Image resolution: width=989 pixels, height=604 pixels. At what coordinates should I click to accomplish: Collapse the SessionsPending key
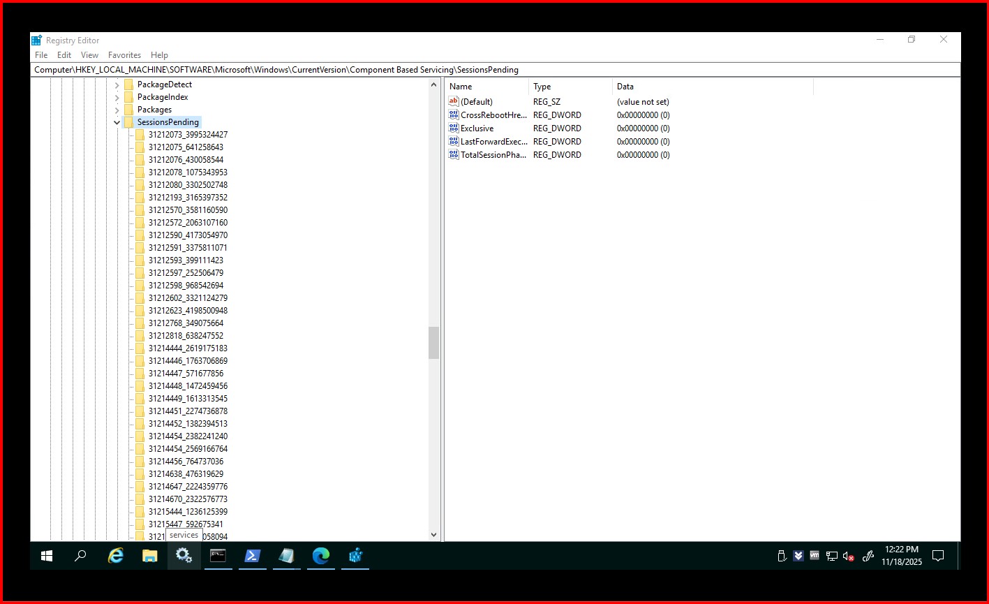coord(117,122)
